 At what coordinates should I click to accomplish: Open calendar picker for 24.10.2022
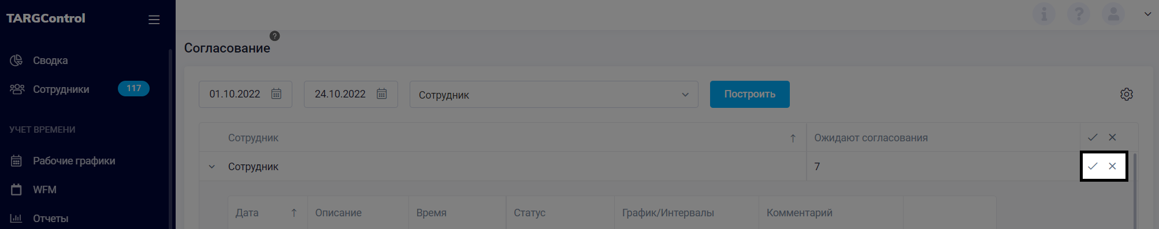381,94
